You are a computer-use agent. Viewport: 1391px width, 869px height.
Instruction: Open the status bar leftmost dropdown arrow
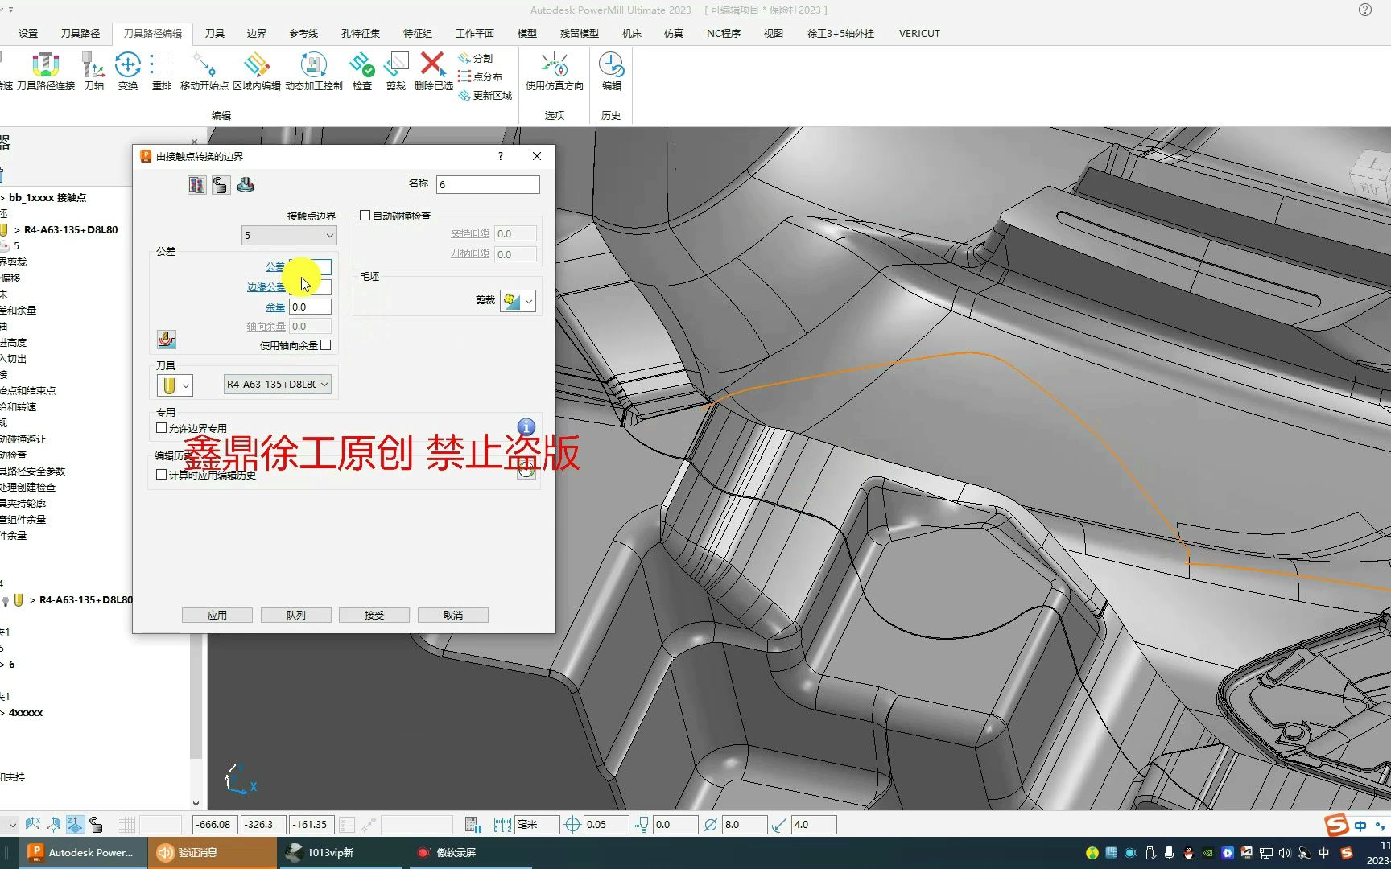point(11,825)
